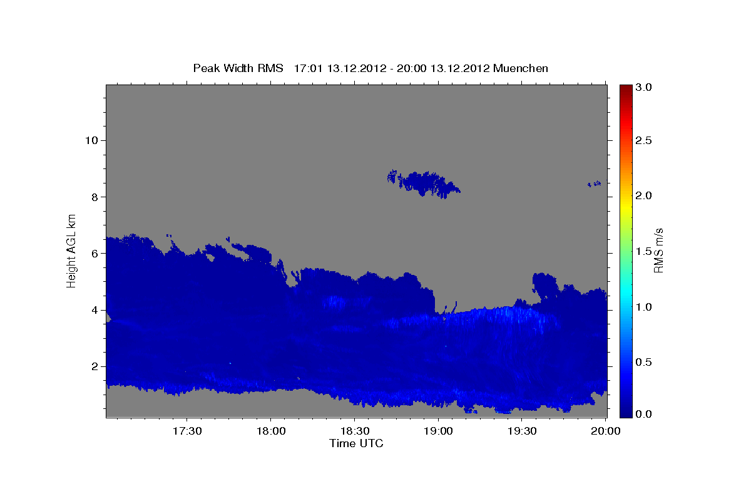Click the 18:00 time tick label

pyautogui.click(x=270, y=431)
